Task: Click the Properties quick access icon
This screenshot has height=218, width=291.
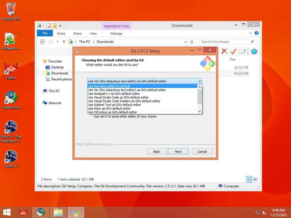Action: [48, 25]
